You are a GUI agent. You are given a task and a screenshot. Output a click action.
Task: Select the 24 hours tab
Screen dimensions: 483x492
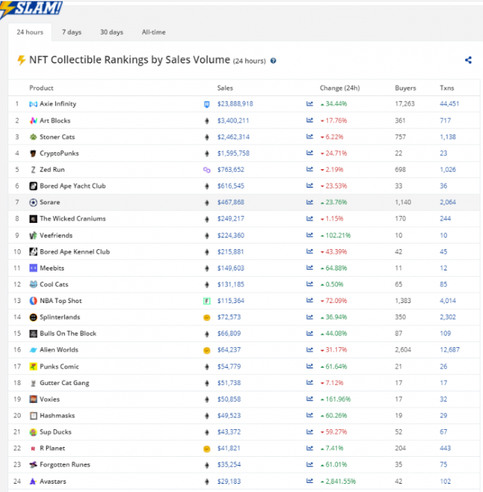coord(30,32)
